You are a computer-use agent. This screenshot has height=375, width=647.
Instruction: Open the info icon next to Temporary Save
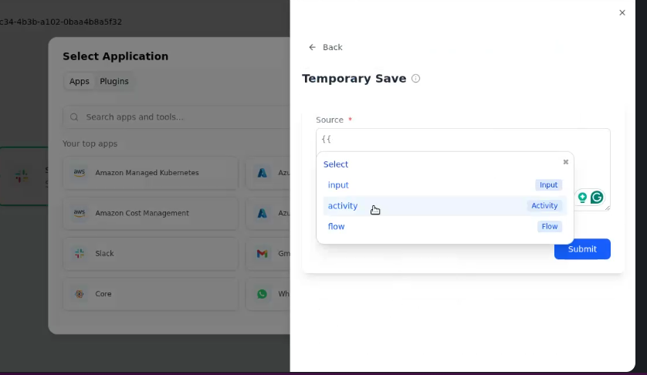click(415, 79)
